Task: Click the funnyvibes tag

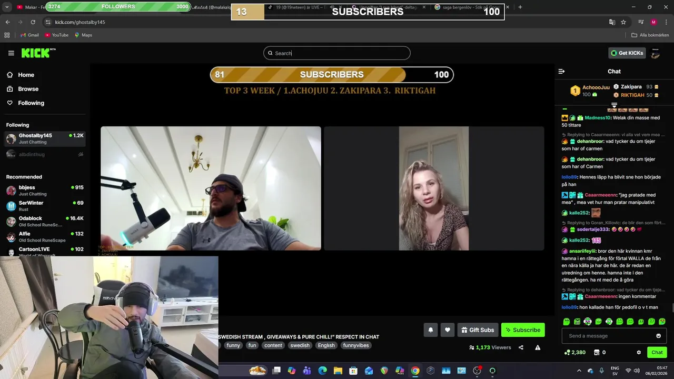Action: tap(356, 345)
